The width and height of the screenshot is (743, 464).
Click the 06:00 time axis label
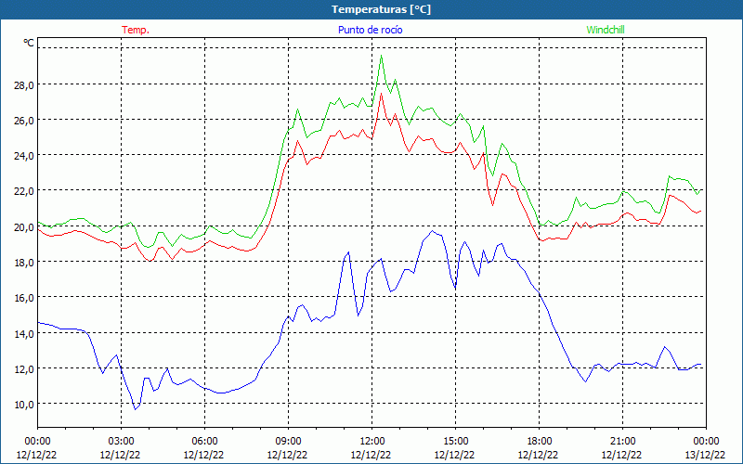coord(204,441)
